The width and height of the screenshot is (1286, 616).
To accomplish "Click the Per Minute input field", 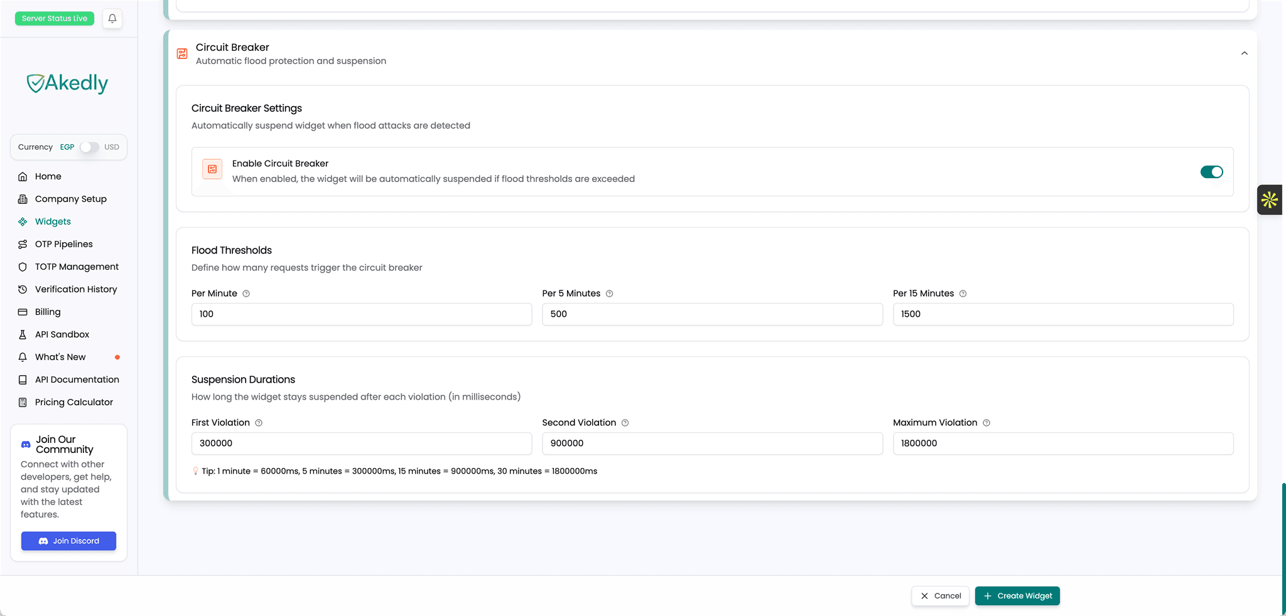I will click(362, 314).
